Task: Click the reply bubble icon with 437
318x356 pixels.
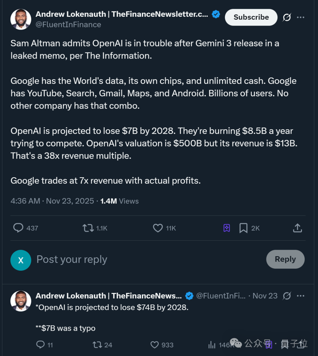Action: click(x=18, y=228)
